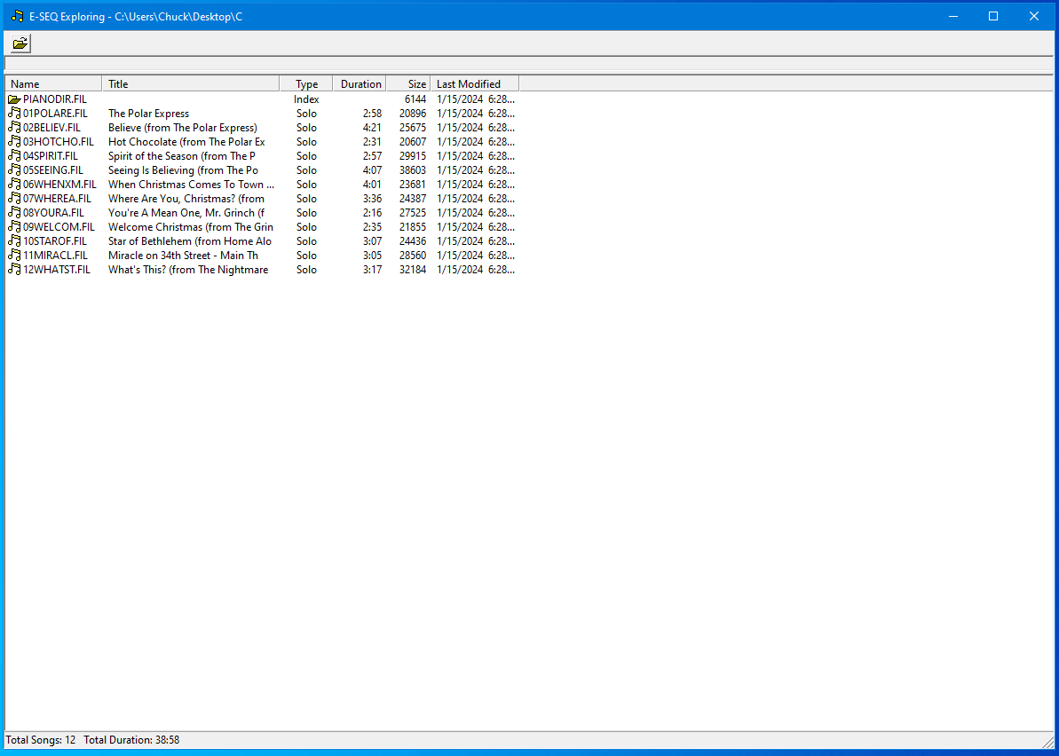The height and width of the screenshot is (756, 1059).
Task: Click title 'What's This? (from The Nightmare'
Action: (188, 270)
